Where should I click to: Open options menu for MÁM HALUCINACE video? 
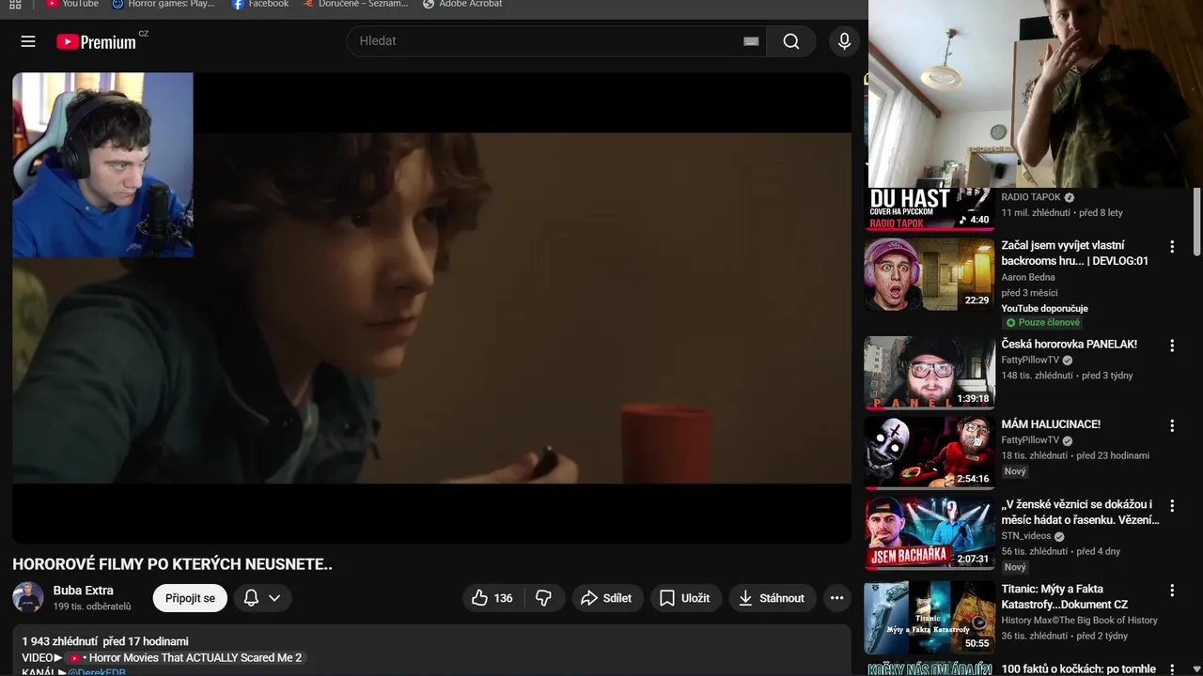pyautogui.click(x=1172, y=425)
